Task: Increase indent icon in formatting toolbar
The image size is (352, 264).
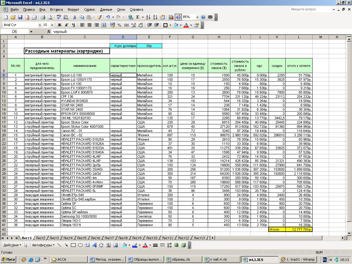Action: click(x=156, y=25)
